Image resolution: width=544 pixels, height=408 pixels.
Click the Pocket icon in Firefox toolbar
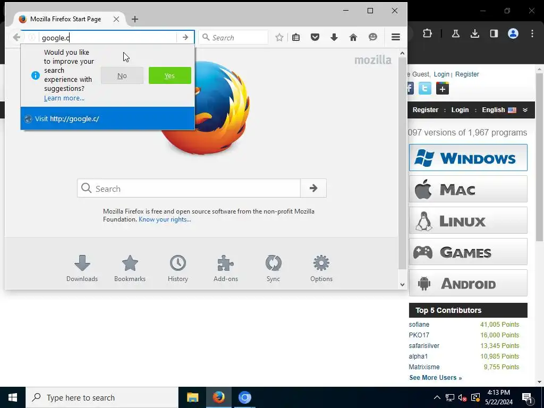tap(315, 37)
